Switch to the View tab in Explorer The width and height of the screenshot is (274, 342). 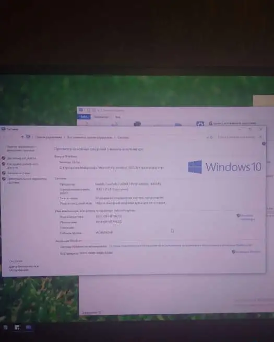tap(118, 117)
